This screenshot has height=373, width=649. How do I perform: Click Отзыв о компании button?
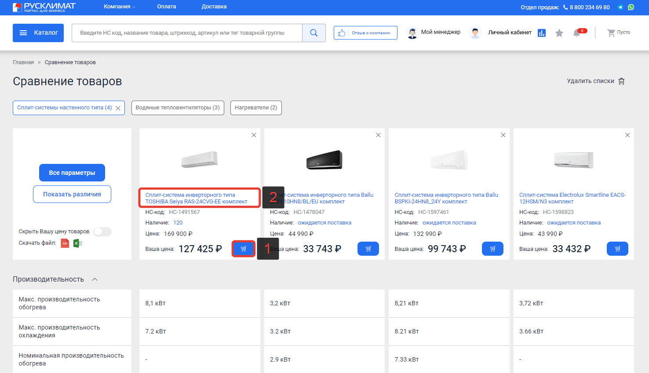point(365,33)
